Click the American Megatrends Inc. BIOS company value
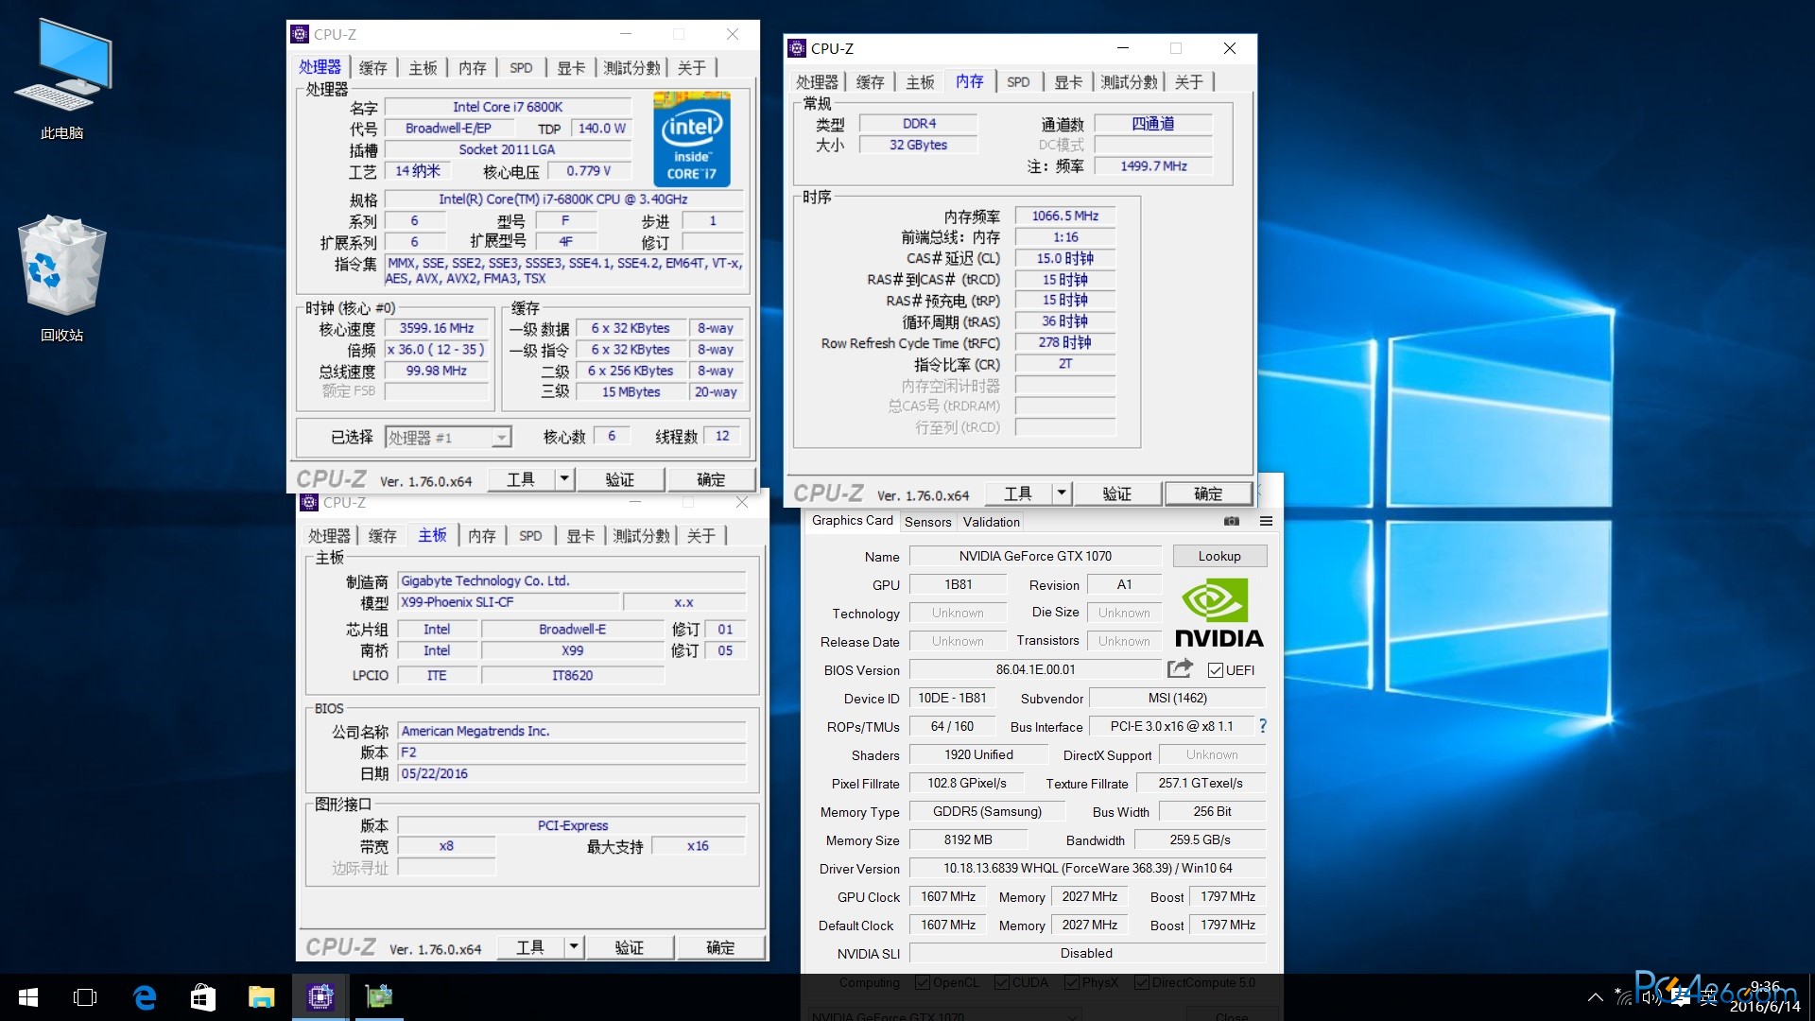Viewport: 1815px width, 1021px height. click(572, 731)
